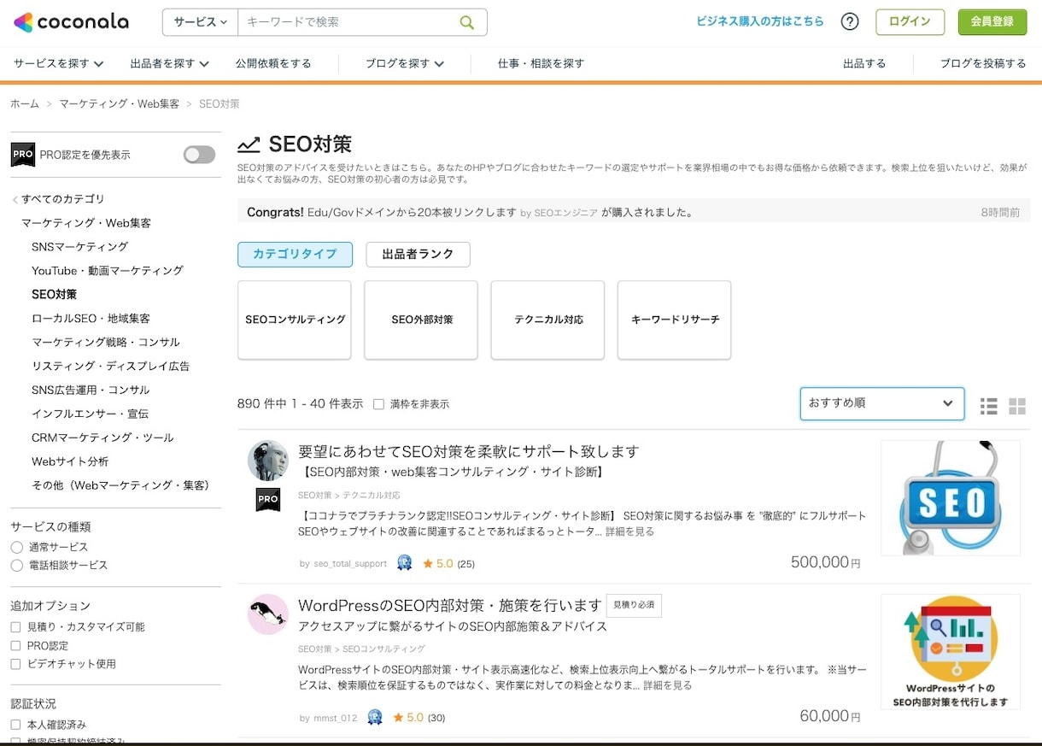Open 出品する menu item
1042x746 pixels.
click(x=864, y=63)
